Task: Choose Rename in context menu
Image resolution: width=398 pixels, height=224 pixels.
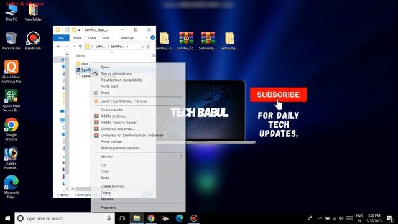Action: pos(107,199)
